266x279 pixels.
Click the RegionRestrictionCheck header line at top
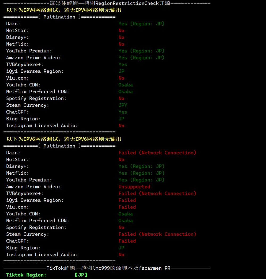pos(107,3)
